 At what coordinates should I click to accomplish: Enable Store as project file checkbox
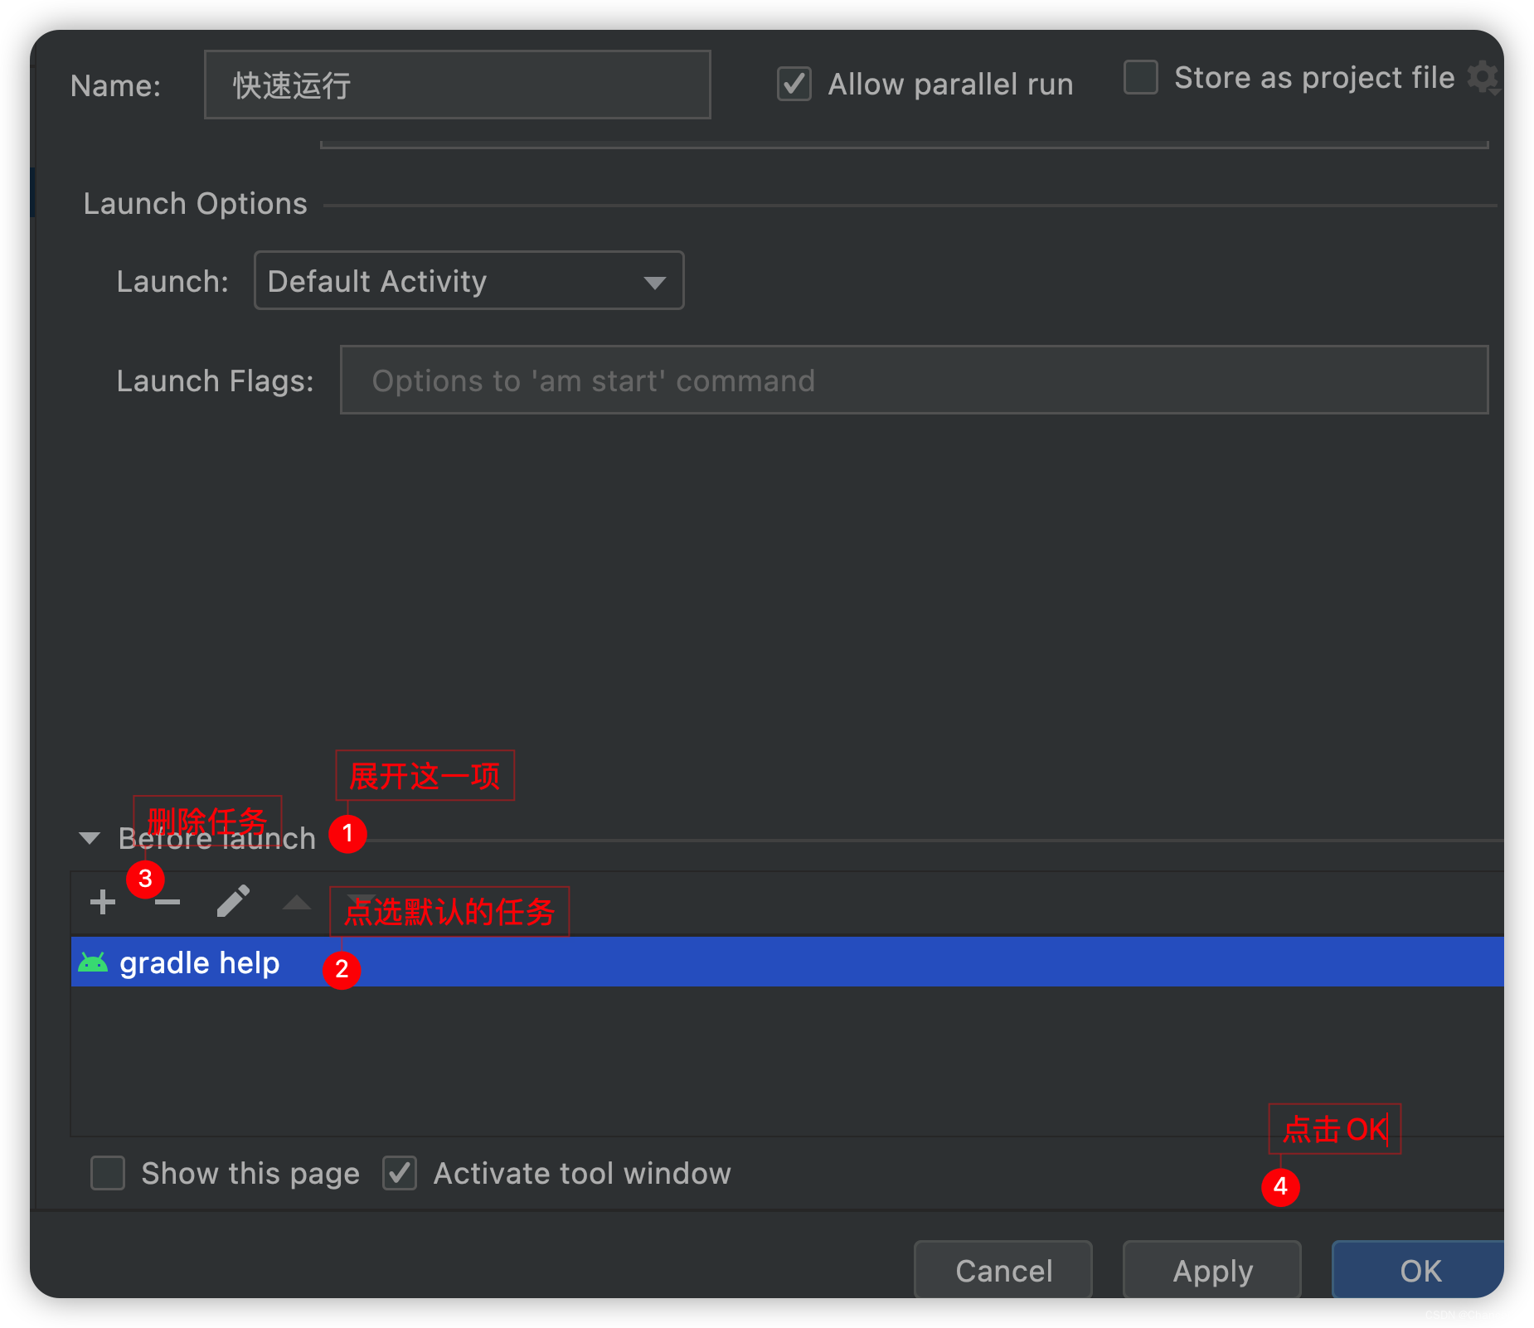1141,78
